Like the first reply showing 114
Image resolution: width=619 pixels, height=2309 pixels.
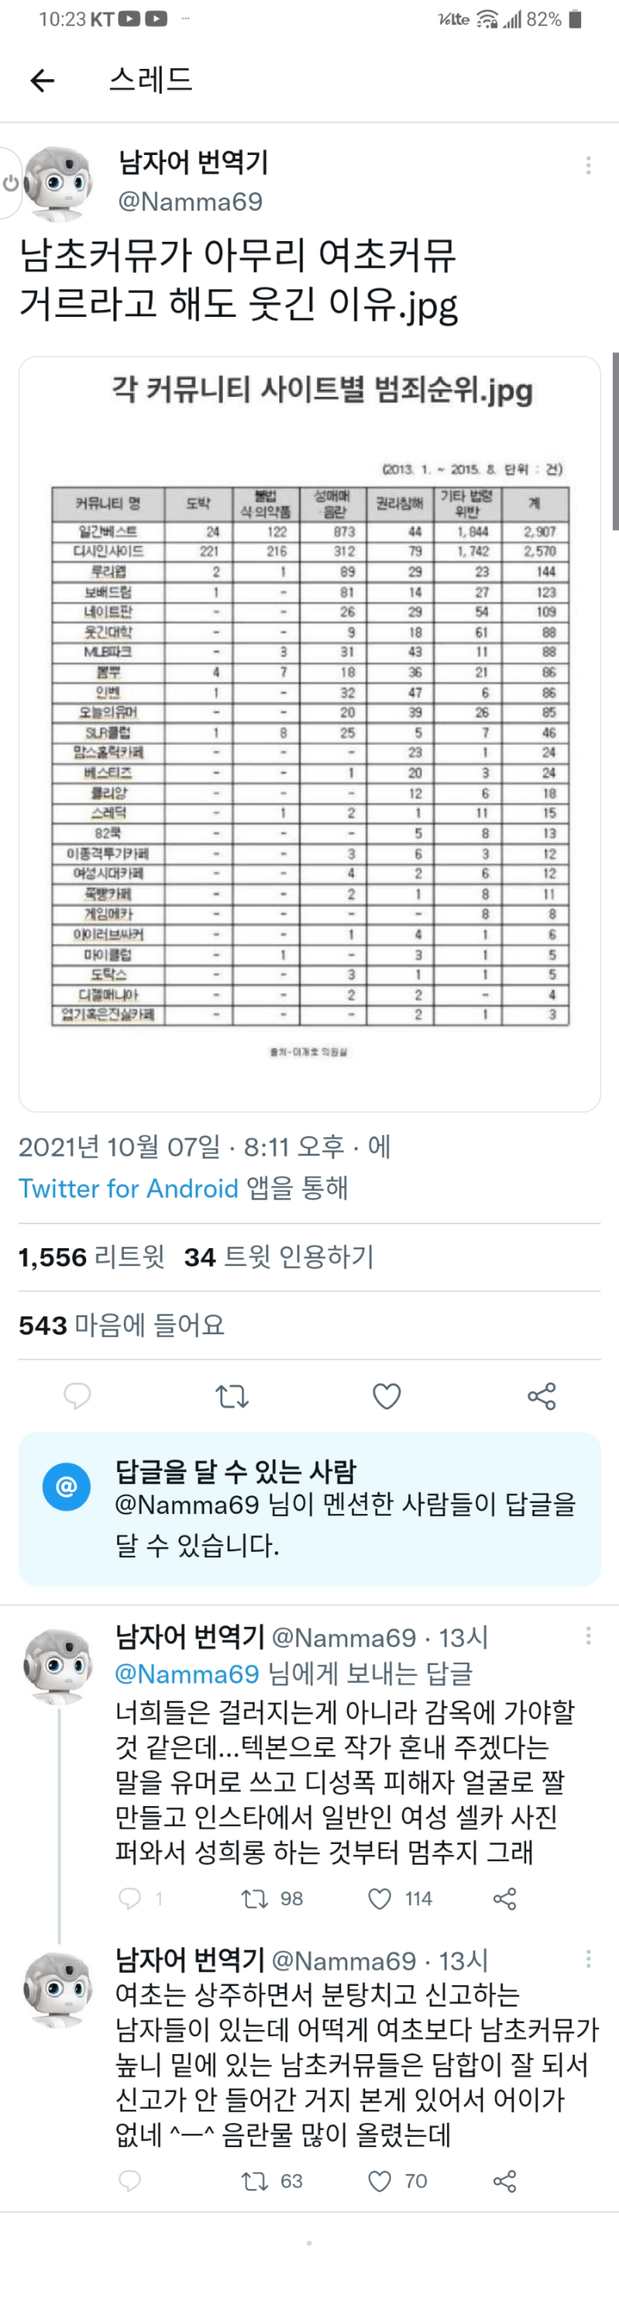pos(379,1898)
